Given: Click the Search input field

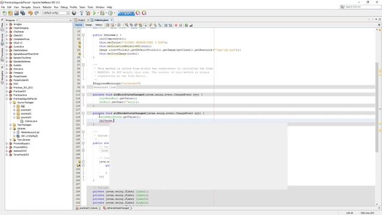Looking at the screenshot, I should pyautogui.click(x=363, y=7).
